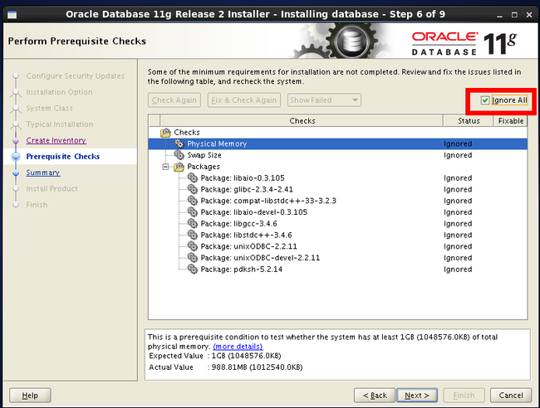Select Package: unixODBC-2.2.11 row text

[x=248, y=246]
